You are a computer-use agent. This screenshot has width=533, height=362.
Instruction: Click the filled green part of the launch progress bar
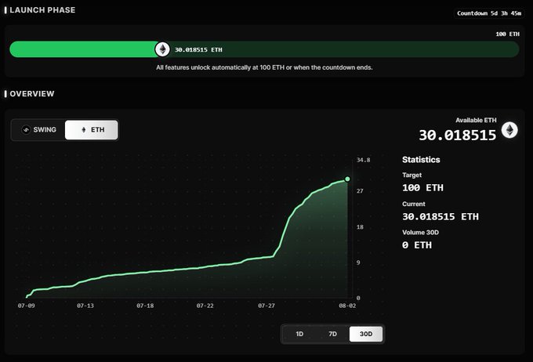[x=82, y=49]
